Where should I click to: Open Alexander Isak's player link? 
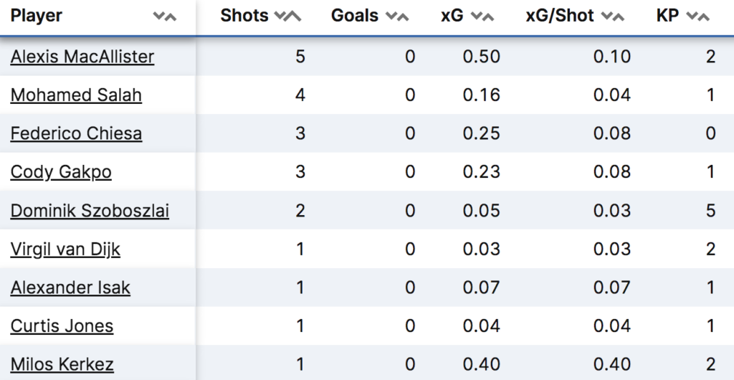pyautogui.click(x=70, y=288)
